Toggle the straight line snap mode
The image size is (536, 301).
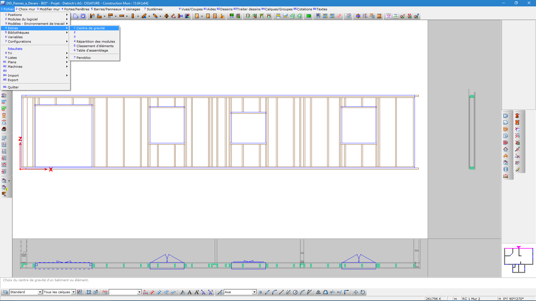(281, 292)
